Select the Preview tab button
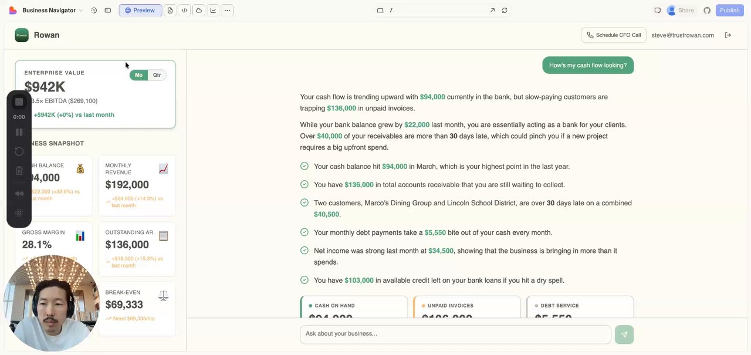 140,11
